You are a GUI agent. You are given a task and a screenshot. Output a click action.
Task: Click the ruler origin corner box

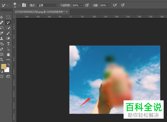14,17
